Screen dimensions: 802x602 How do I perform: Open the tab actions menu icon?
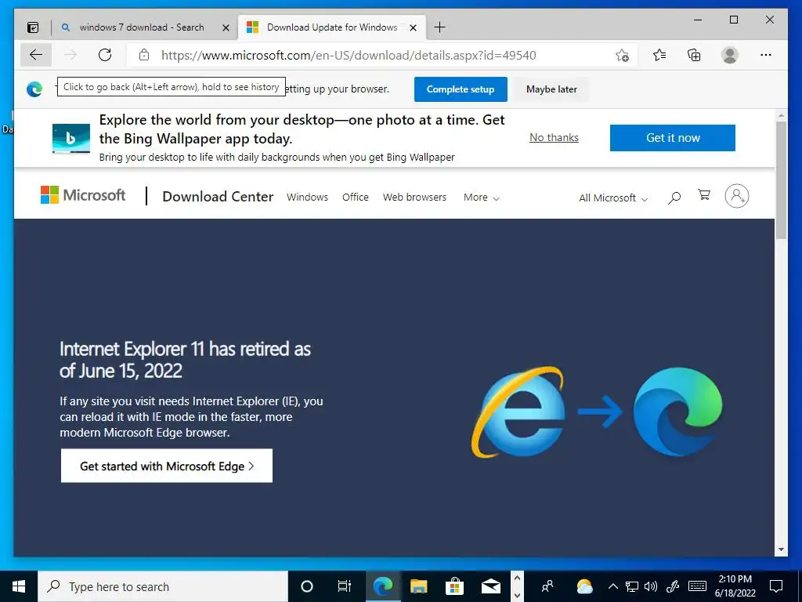point(33,27)
